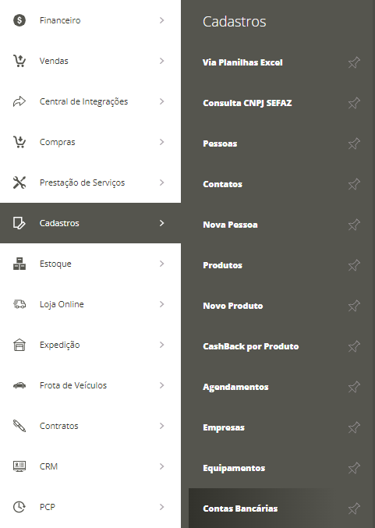The height and width of the screenshot is (528, 375).
Task: Click the Prestação de Serviços tools icon
Action: tap(19, 182)
